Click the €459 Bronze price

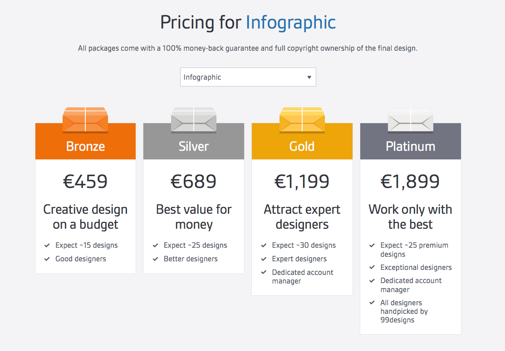[85, 181]
